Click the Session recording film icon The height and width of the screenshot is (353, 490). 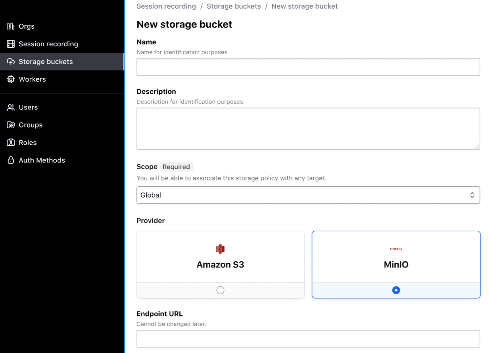pos(11,44)
